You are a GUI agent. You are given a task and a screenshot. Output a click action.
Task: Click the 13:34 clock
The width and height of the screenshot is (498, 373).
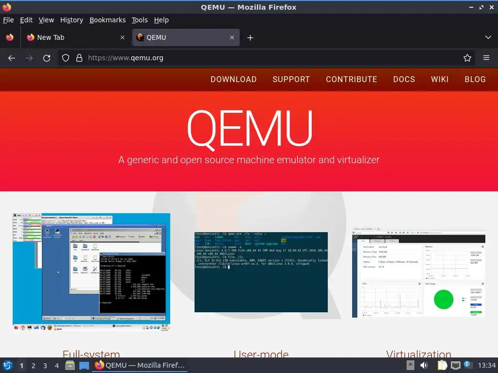(x=486, y=365)
